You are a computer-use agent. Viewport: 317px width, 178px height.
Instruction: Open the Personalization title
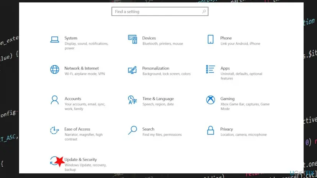pyautogui.click(x=156, y=68)
